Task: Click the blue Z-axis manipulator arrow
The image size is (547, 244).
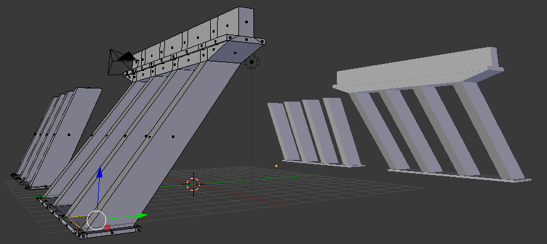Action: [x=100, y=172]
